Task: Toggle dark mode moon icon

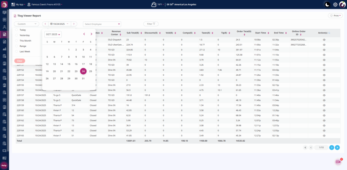Action: 327,4
